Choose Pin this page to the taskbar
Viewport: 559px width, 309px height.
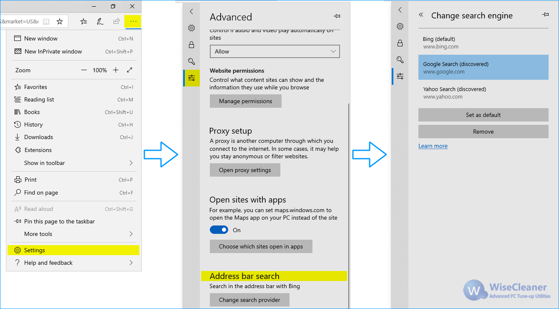click(x=73, y=221)
